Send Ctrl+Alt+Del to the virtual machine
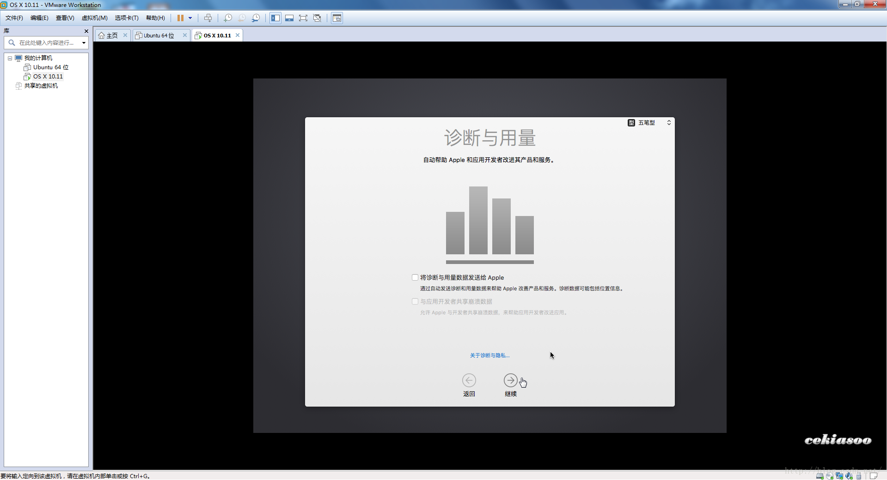This screenshot has height=480, width=887. [208, 18]
